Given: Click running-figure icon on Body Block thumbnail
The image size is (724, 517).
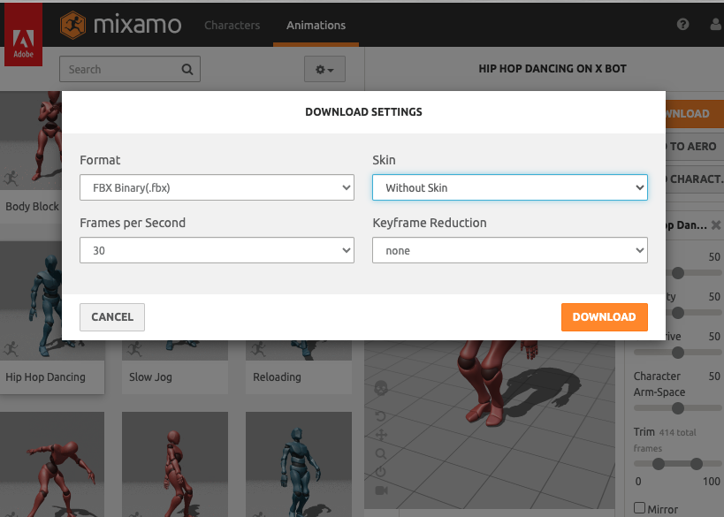Looking at the screenshot, I should pyautogui.click(x=11, y=178).
